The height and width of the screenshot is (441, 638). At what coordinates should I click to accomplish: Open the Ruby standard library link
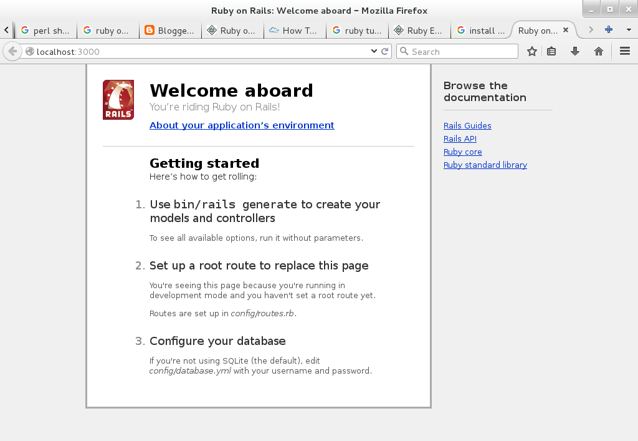coord(485,165)
